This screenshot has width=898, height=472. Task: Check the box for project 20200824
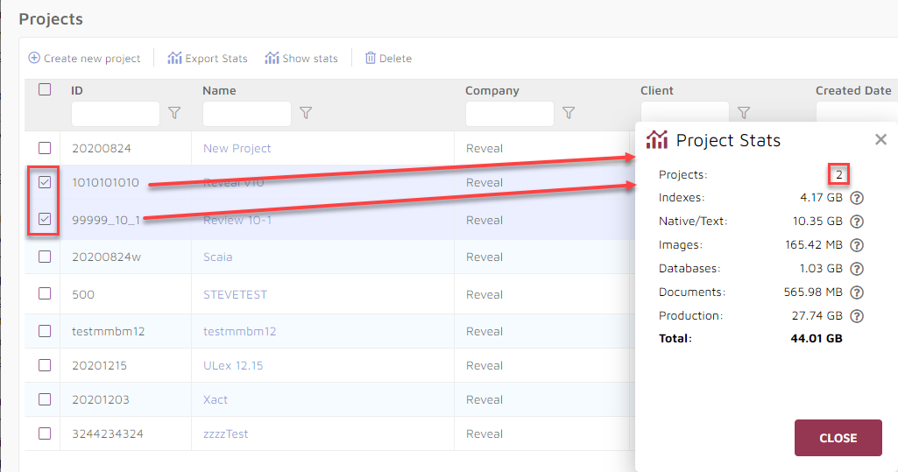click(x=45, y=148)
